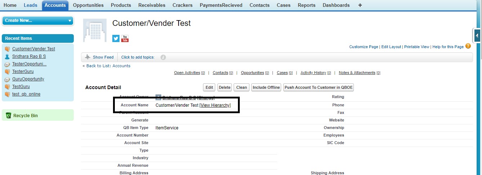Open test_qb_online from Recent Items
The height and width of the screenshot is (175, 482).
[26, 94]
